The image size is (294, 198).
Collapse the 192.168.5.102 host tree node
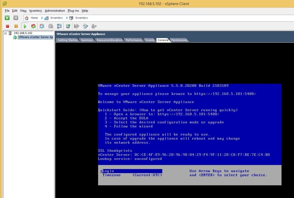point(6,33)
